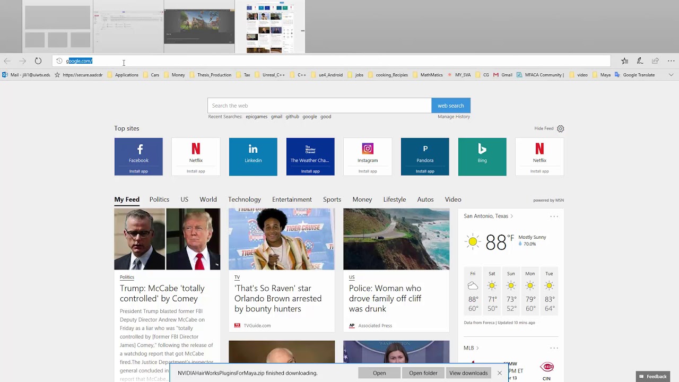The image size is (679, 382).
Task: Open the Bing top site tile
Action: coord(482,157)
